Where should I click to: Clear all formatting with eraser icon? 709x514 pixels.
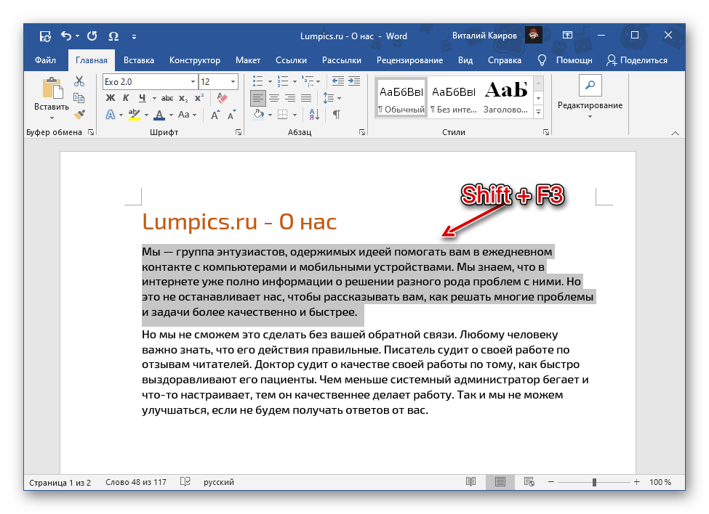click(222, 98)
